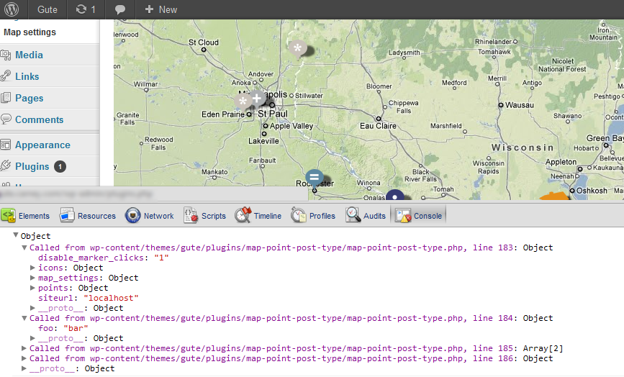Click the asterisk marker north of Minneapolis
This screenshot has width=624, height=377.
click(x=298, y=49)
